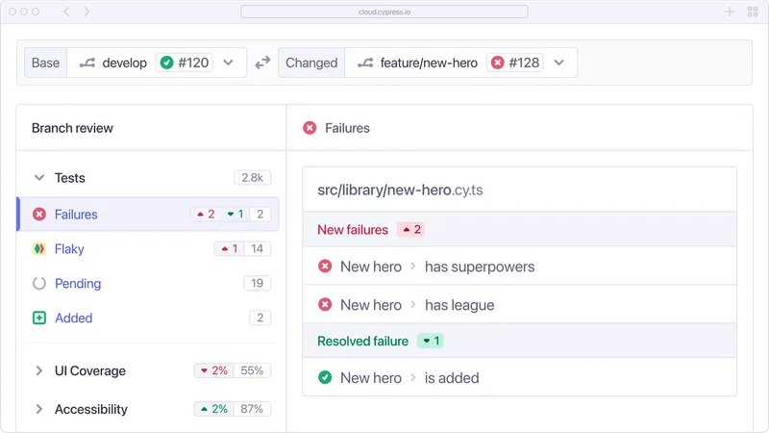Viewport: 769px width, 433px height.
Task: Click the Pending count 19 badge
Action: pyautogui.click(x=257, y=283)
